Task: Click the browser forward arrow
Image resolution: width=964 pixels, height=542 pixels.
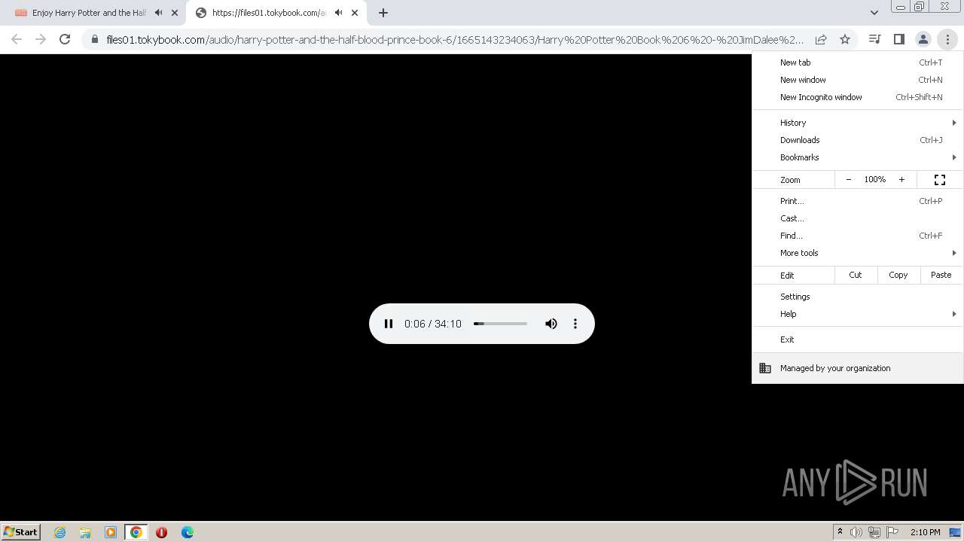Action: point(41,39)
